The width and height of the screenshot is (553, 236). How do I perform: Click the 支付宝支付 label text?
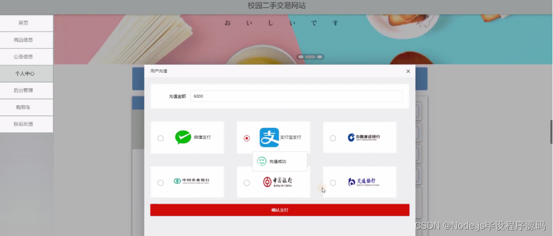pos(290,137)
